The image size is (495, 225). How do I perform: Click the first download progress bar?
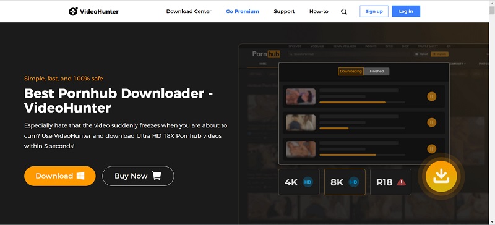362,102
